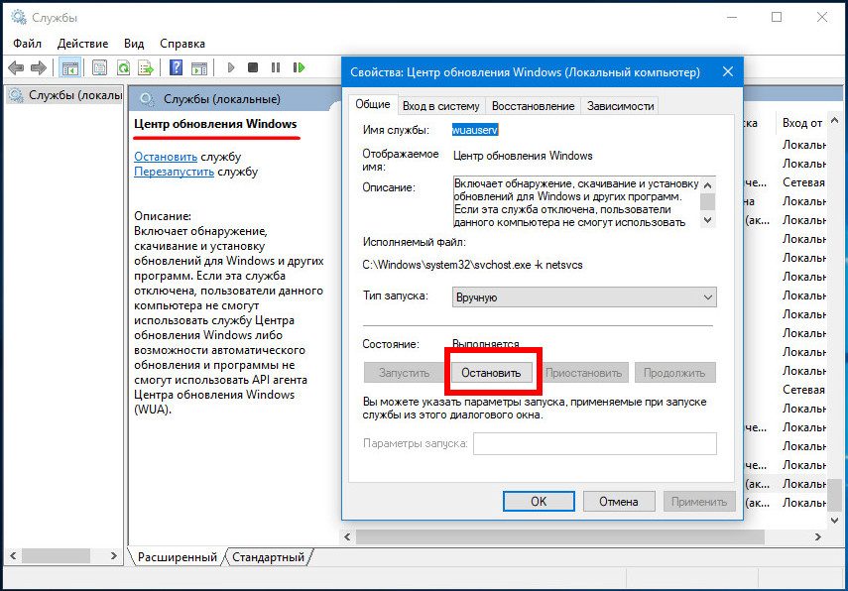Confirm with the OK button
848x591 pixels.
(539, 501)
